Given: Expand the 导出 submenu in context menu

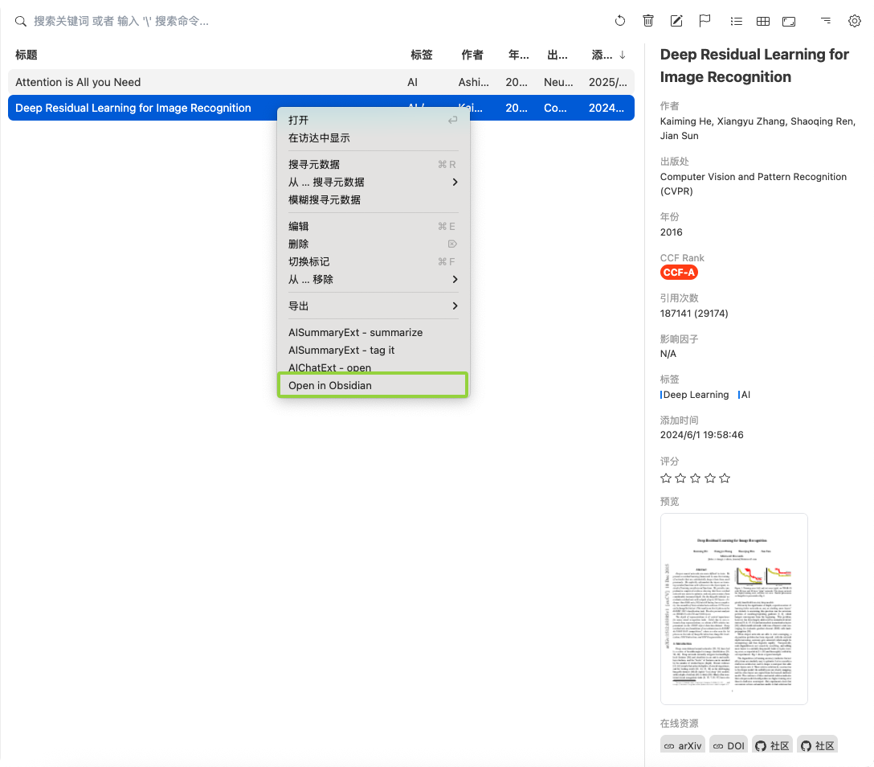Looking at the screenshot, I should tap(373, 306).
